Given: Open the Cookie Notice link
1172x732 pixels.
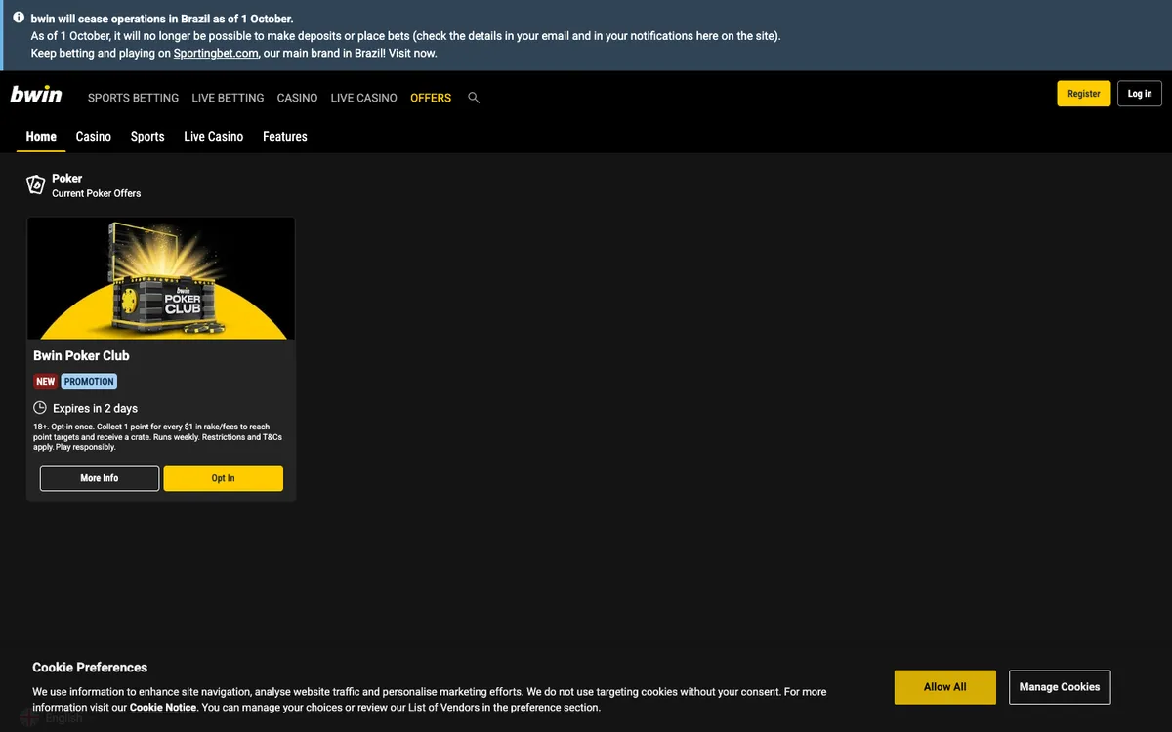Looking at the screenshot, I should coord(163,708).
